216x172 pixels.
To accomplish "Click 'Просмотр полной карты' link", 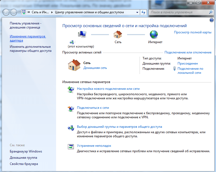I will pyautogui.click(x=193, y=32).
